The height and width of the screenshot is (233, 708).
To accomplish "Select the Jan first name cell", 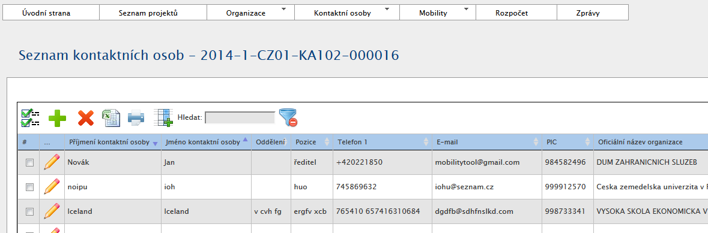I will tap(207, 162).
